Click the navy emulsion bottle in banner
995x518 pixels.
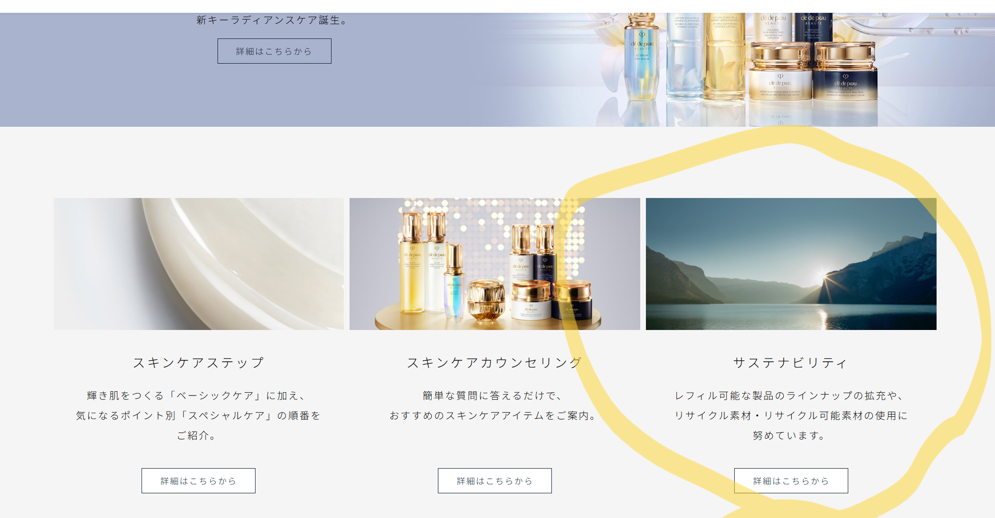tap(814, 28)
